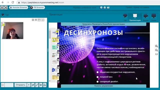Select the Презентация tab icon
The height and width of the screenshot is (90, 160).
coord(135,17)
